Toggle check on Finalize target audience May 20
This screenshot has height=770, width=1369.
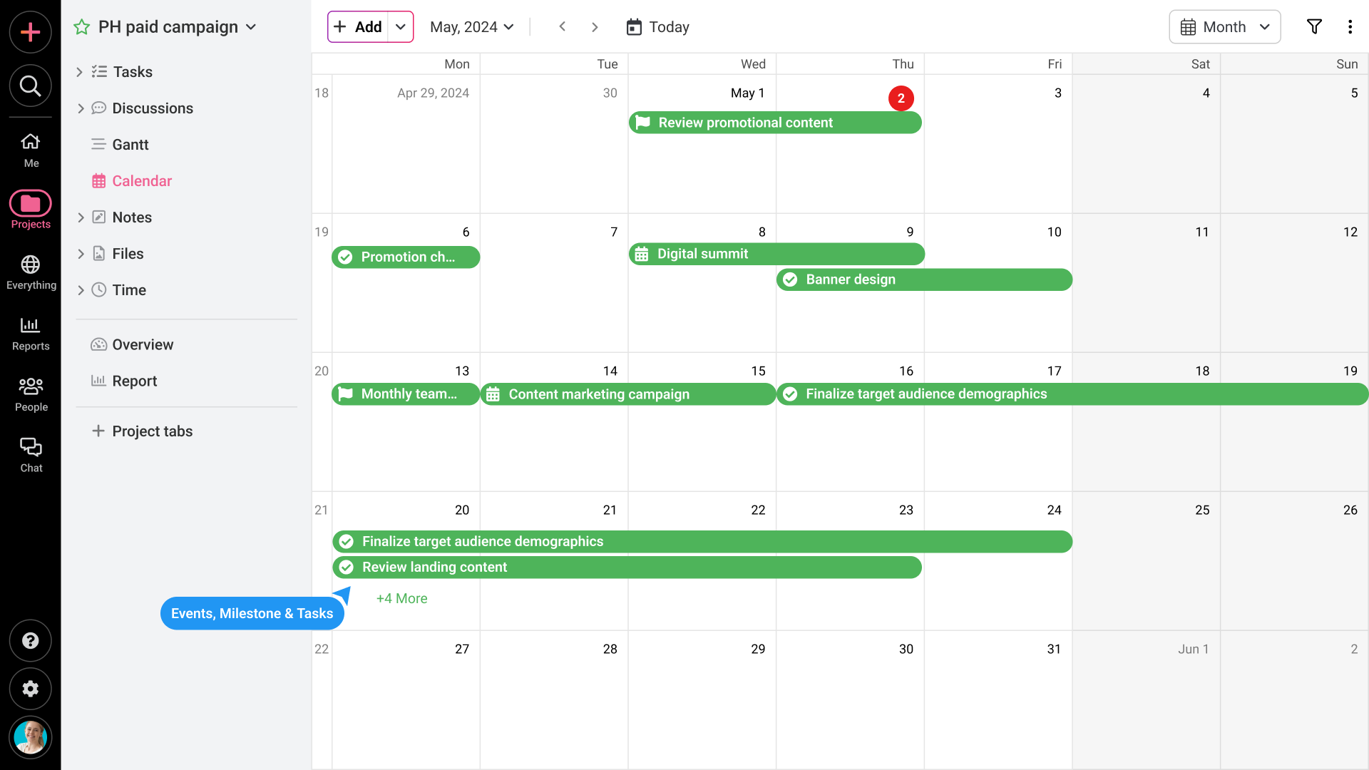tap(346, 542)
